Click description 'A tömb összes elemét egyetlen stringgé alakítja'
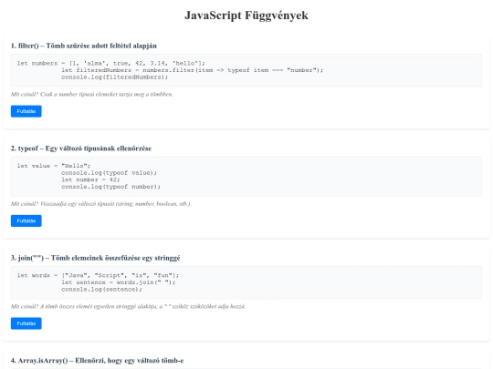493x369 pixels. pos(128,306)
